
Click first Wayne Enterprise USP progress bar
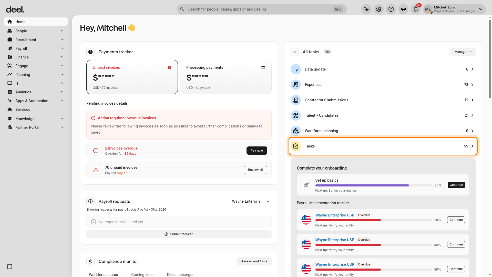[374, 220]
